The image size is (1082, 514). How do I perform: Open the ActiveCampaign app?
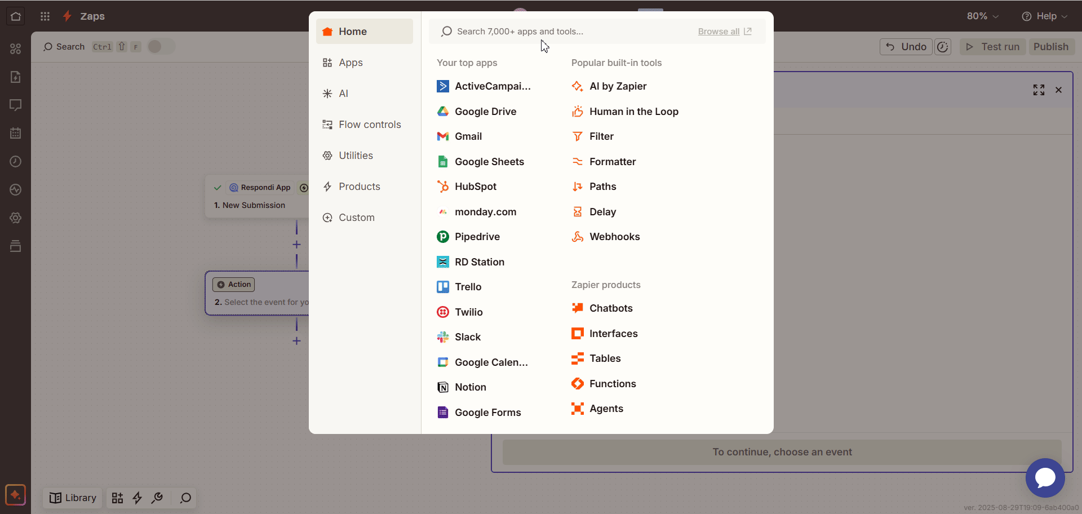[484, 86]
